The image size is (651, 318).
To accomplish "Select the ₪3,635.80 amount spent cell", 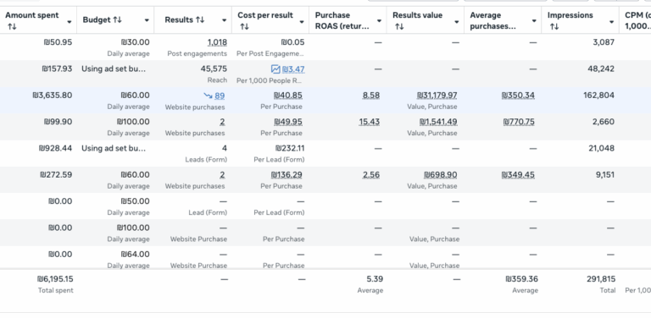I will (x=53, y=96).
